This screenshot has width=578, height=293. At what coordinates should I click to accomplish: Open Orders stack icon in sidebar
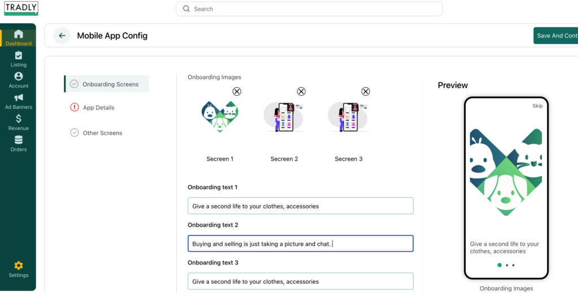[x=19, y=140]
